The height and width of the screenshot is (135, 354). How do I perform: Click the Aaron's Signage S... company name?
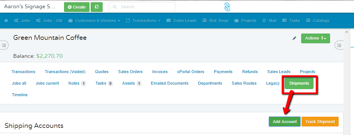(30, 6)
